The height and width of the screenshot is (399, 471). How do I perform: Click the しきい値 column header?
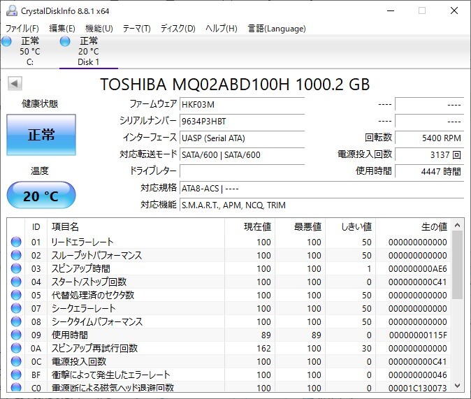351,227
